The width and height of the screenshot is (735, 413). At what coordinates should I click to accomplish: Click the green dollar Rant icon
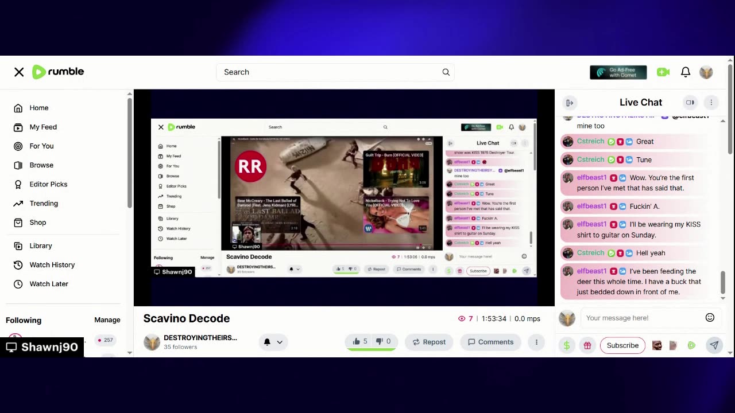point(567,345)
